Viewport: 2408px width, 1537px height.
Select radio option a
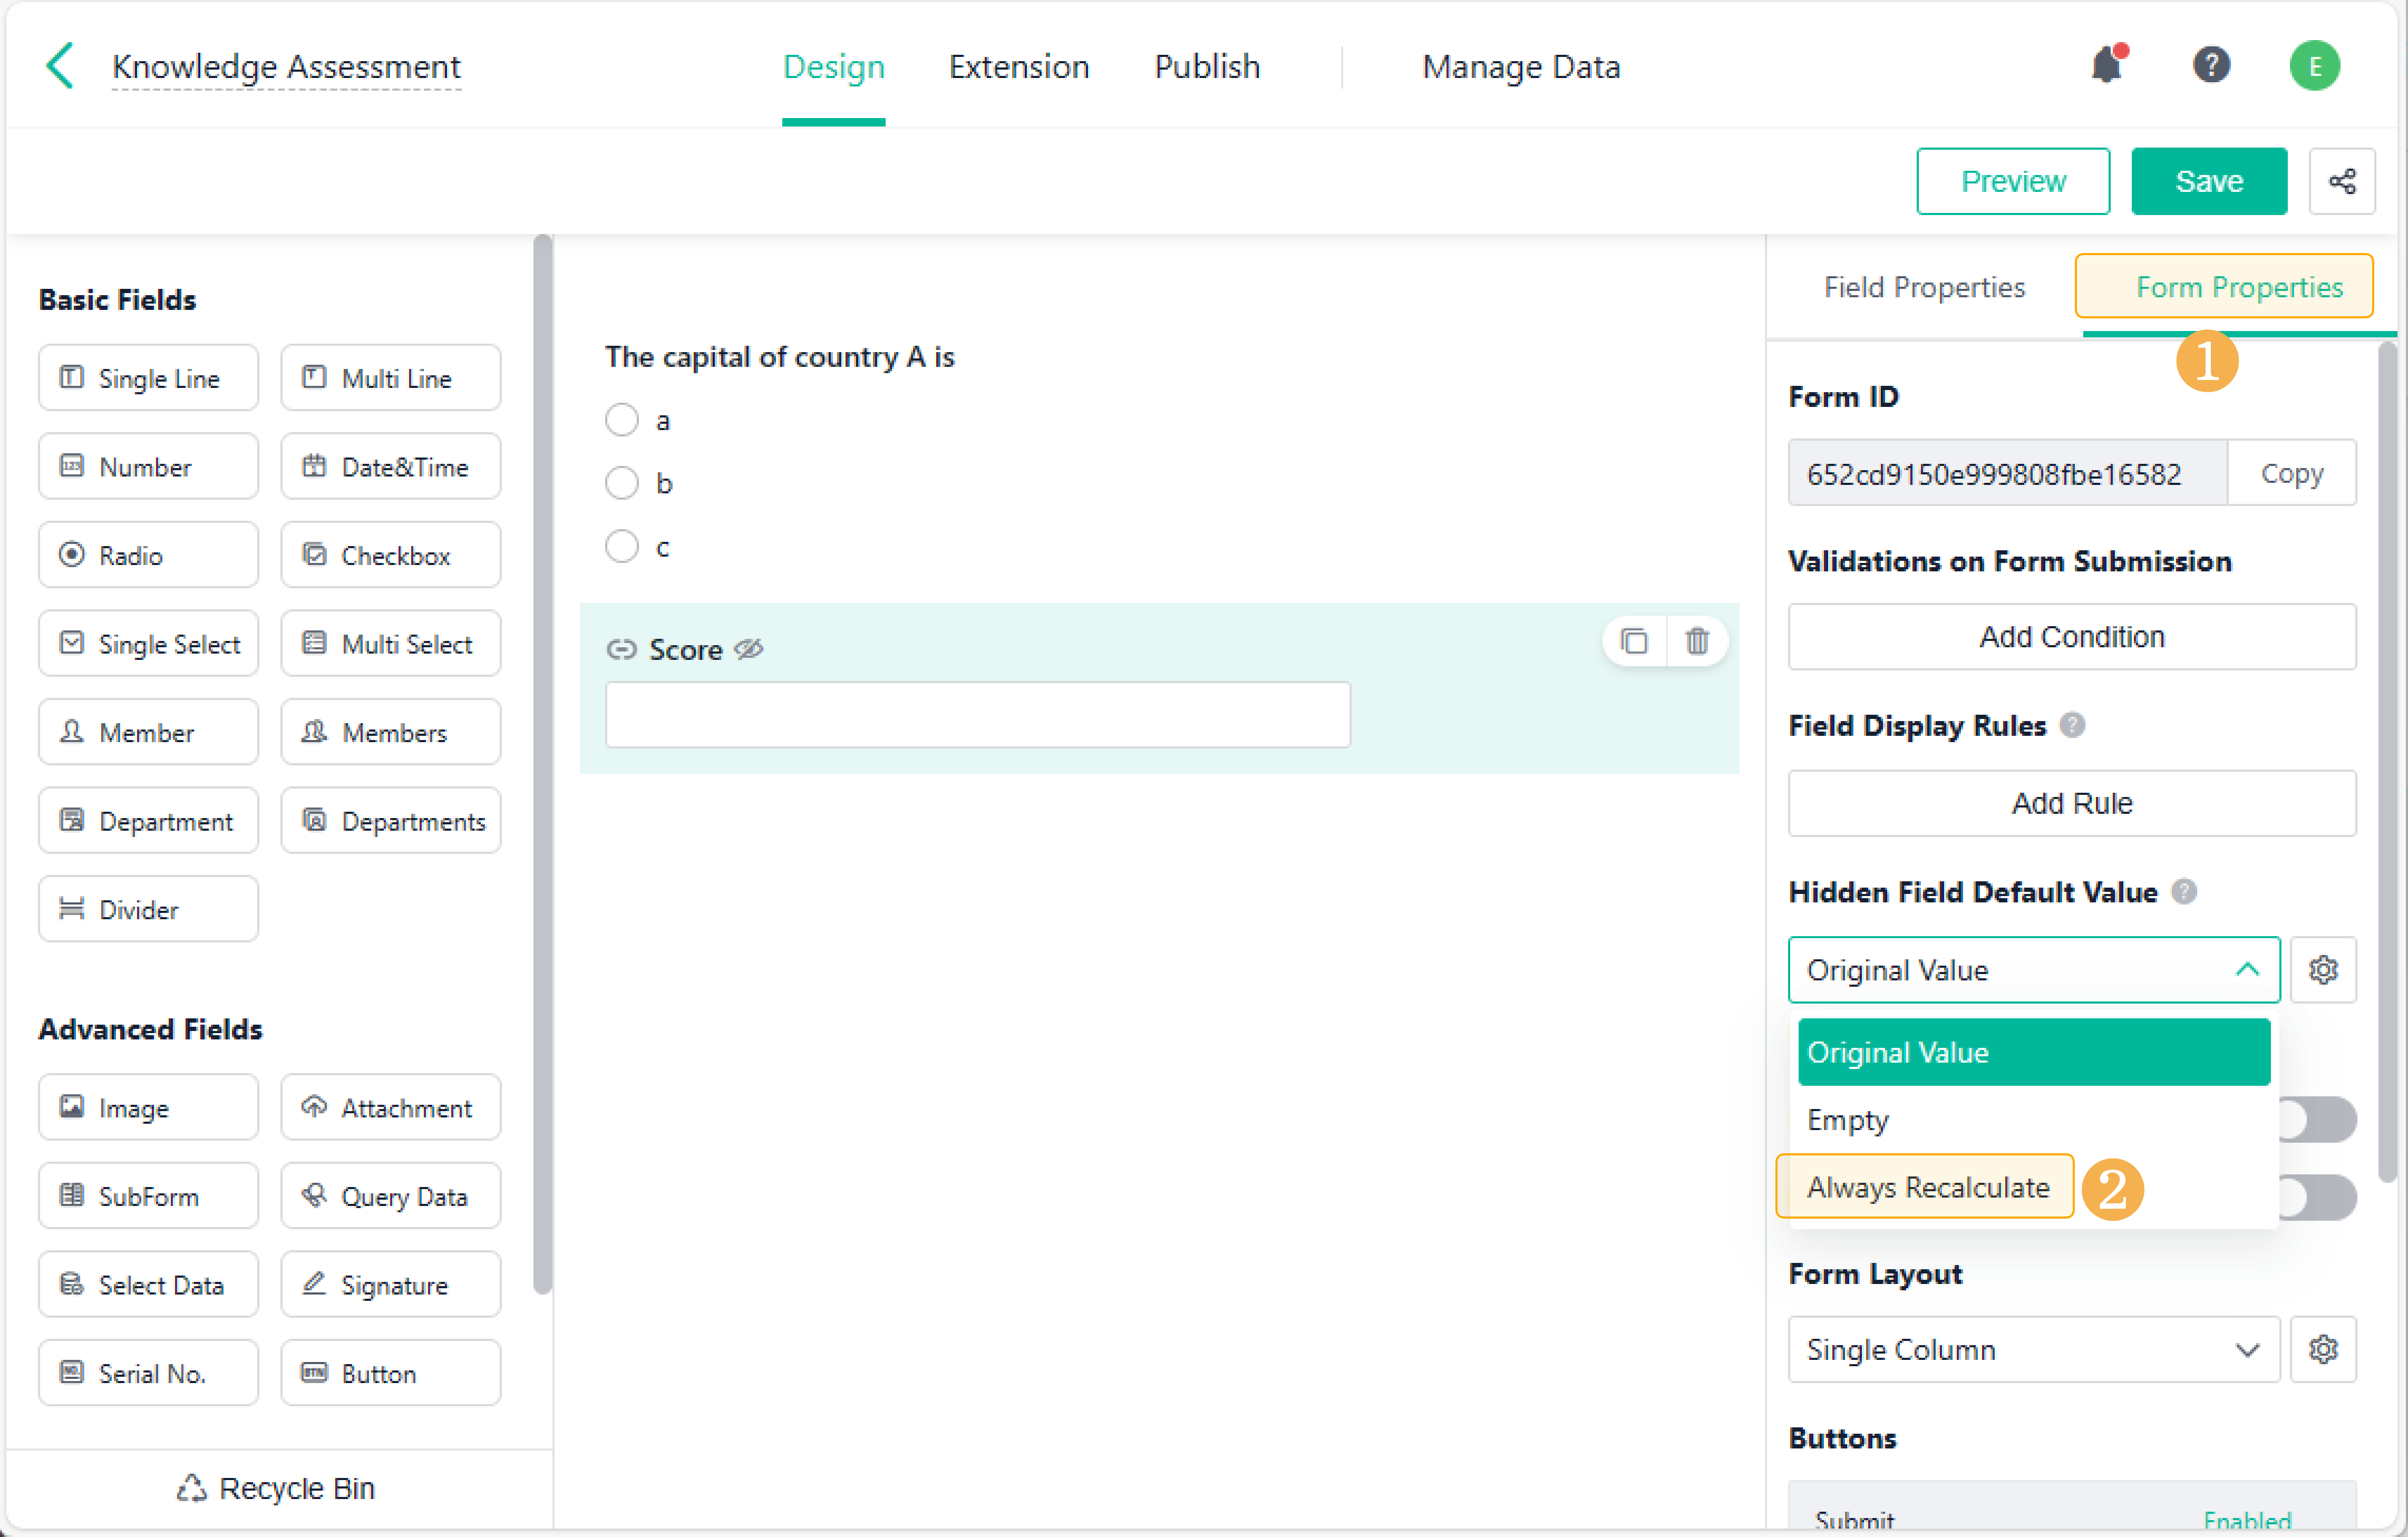tap(622, 420)
